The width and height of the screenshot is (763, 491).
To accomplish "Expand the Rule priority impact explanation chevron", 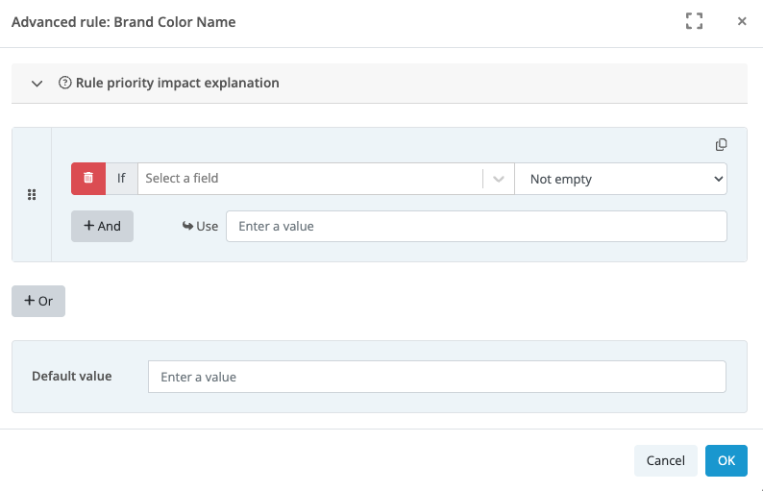I will (x=37, y=84).
